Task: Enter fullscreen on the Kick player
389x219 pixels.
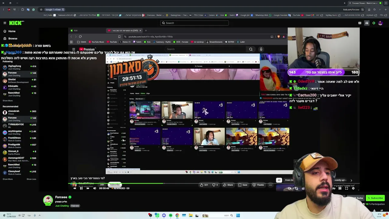Action: pyautogui.click(x=346, y=188)
